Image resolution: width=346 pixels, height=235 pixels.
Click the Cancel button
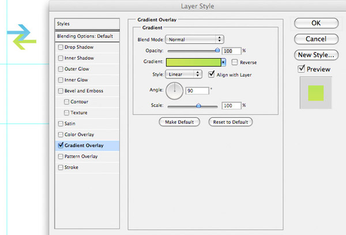click(316, 39)
